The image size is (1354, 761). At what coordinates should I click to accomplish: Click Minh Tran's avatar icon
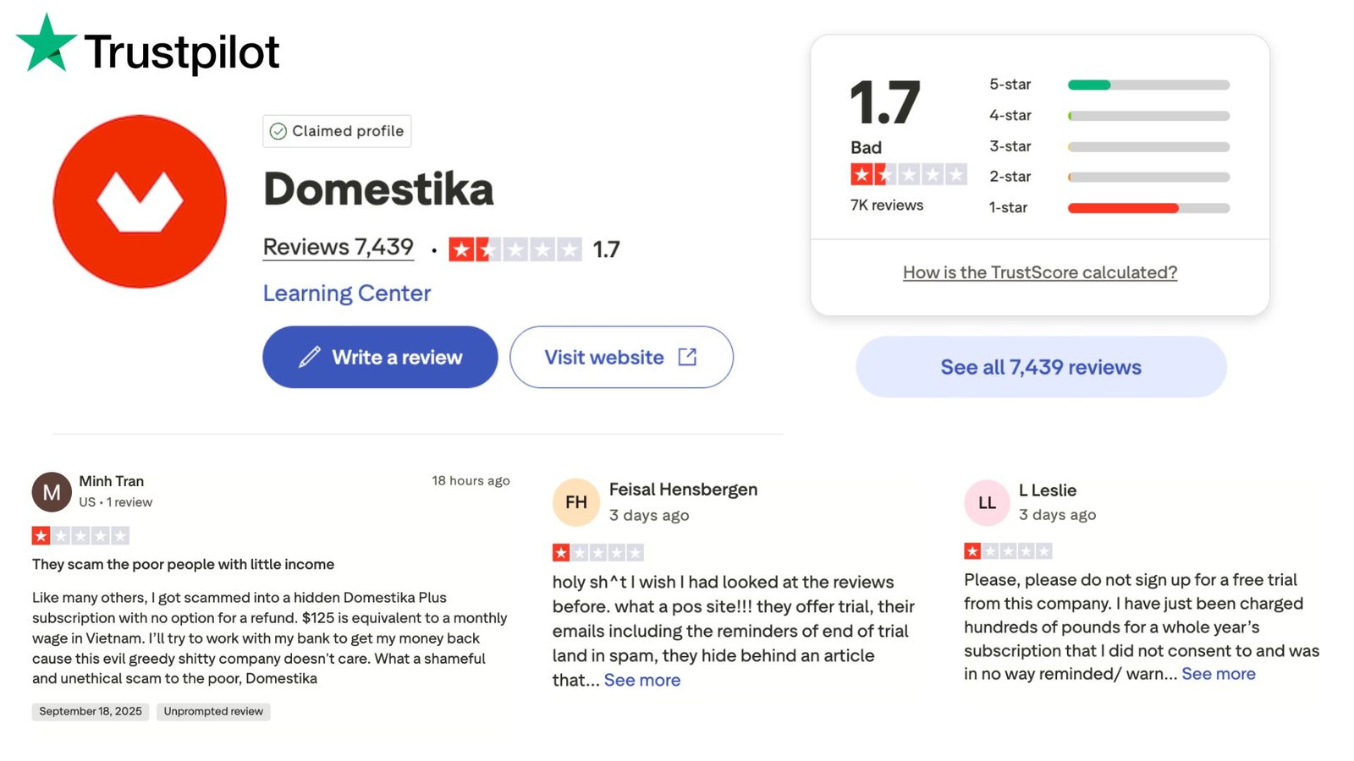[52, 492]
